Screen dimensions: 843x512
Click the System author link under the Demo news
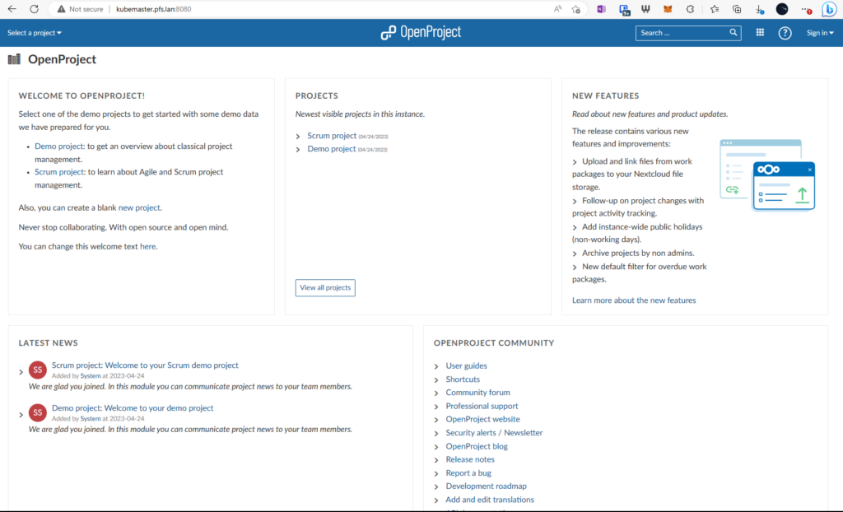91,418
